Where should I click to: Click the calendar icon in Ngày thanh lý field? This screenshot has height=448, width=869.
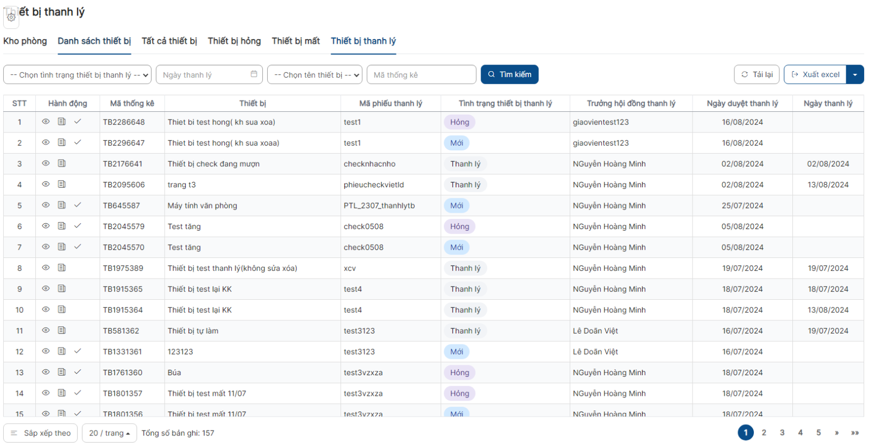[x=254, y=74]
